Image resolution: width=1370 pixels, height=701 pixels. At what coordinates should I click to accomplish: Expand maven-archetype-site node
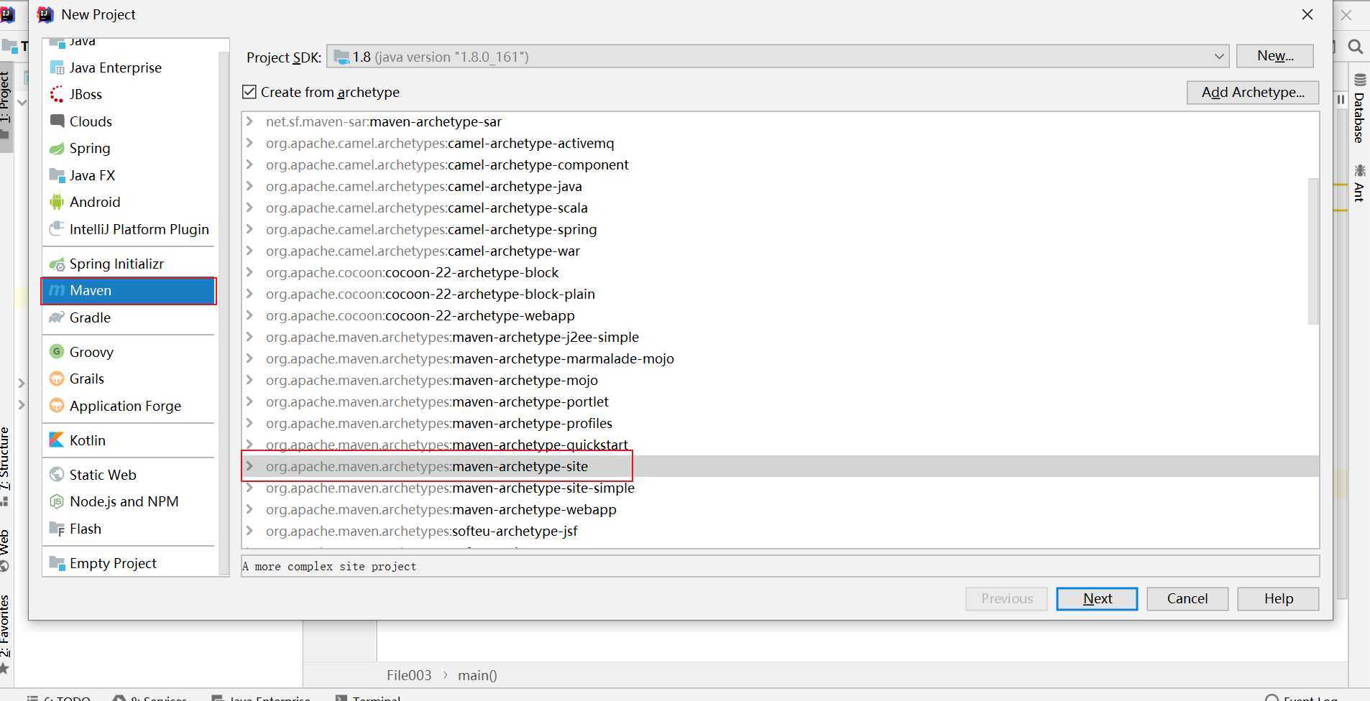coord(249,466)
